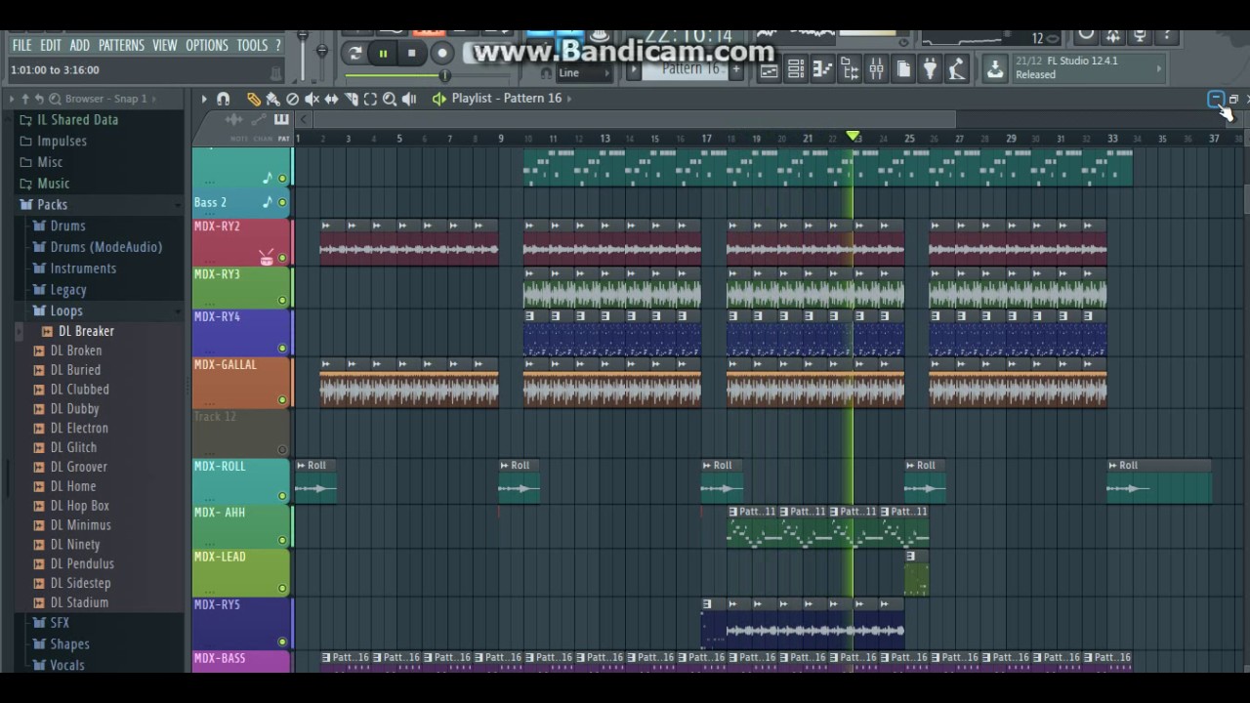Open the Line snap selector dropdown
This screenshot has height=703, width=1250.
click(x=583, y=73)
